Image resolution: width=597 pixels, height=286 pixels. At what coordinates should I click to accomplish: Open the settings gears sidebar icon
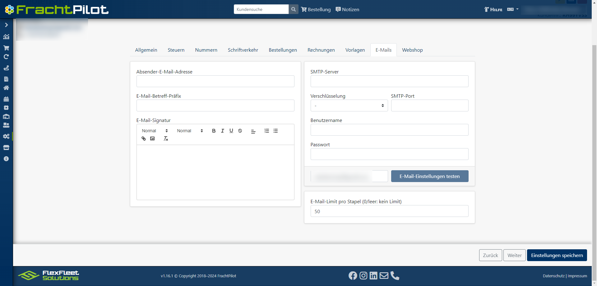(x=6, y=136)
